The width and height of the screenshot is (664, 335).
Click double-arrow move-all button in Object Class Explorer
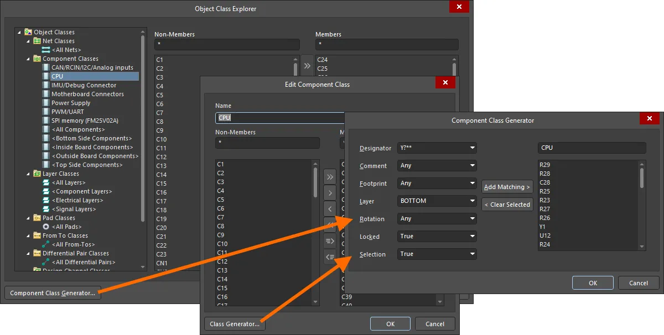pos(307,66)
